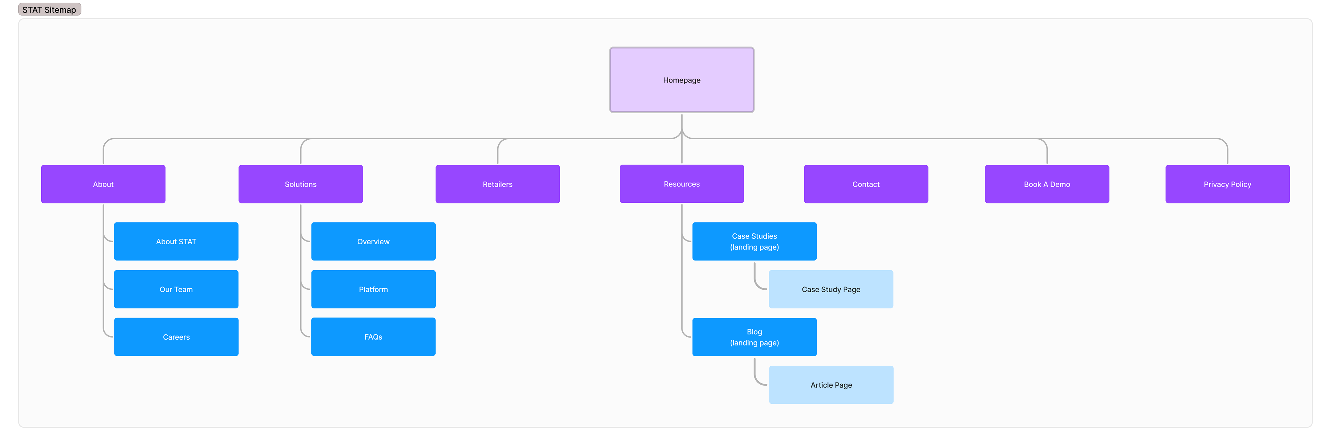Click the Our Team node

tap(176, 289)
